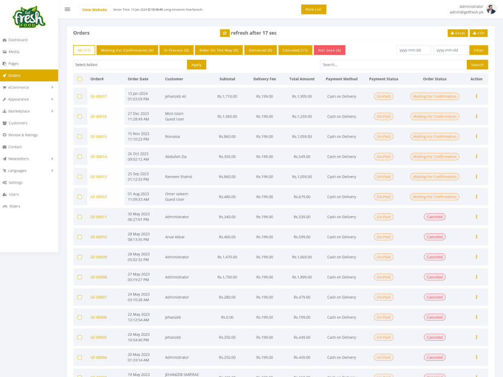Open Riders from the sidebar icon

5,206
